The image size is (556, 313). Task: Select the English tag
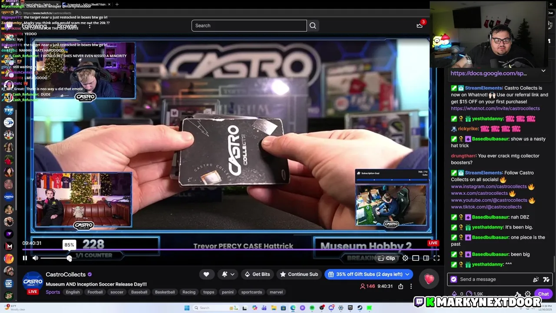tap(73, 292)
